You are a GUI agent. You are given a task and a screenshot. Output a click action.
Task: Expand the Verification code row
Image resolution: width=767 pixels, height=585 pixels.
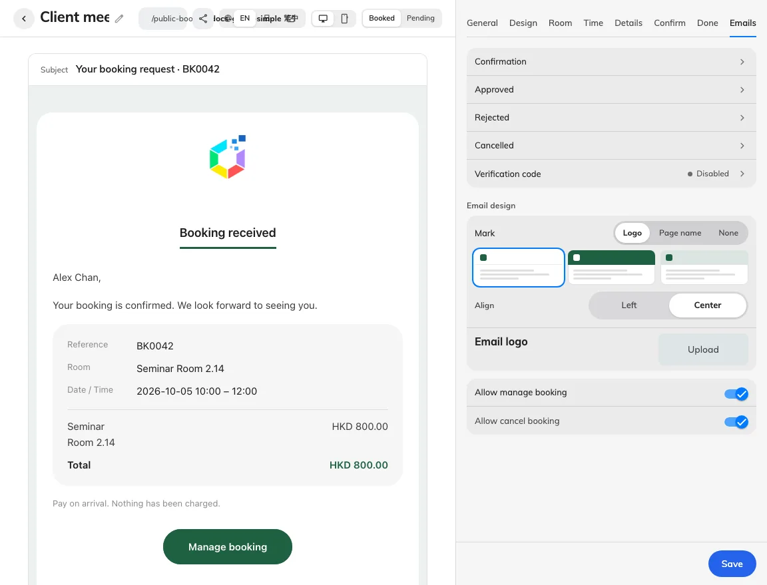[611, 174]
